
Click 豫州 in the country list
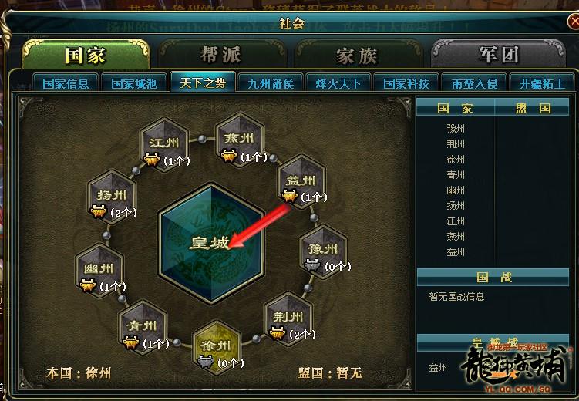(456, 129)
